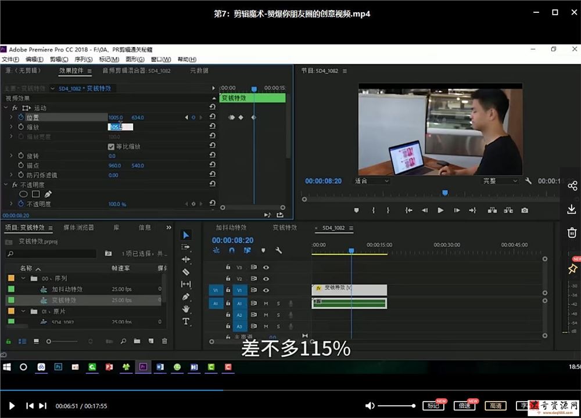Switch to Media Browser tab

78,228
